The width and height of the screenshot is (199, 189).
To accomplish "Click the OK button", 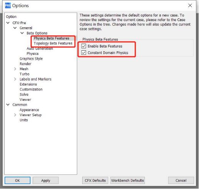I will tap(17, 180).
